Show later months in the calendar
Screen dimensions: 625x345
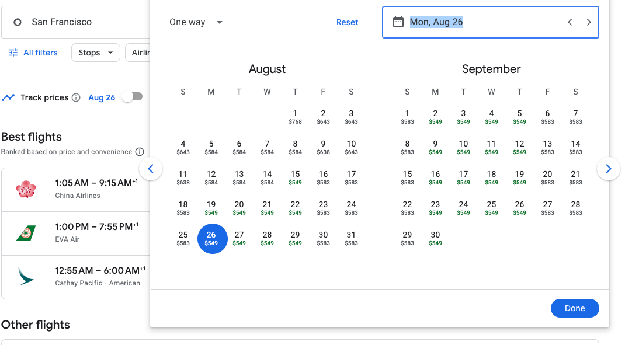608,169
